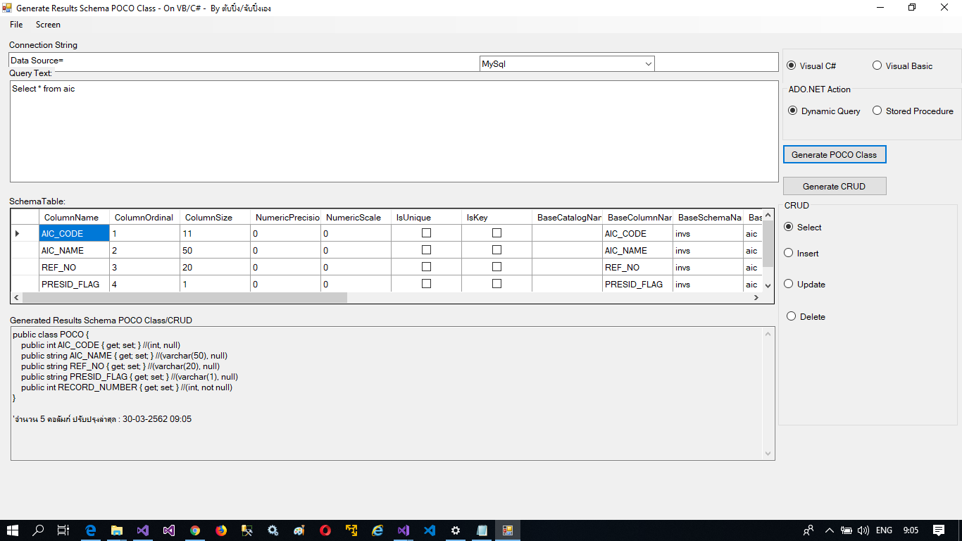Open the Paint app from the taskbar
The image size is (962, 541).
tap(299, 530)
